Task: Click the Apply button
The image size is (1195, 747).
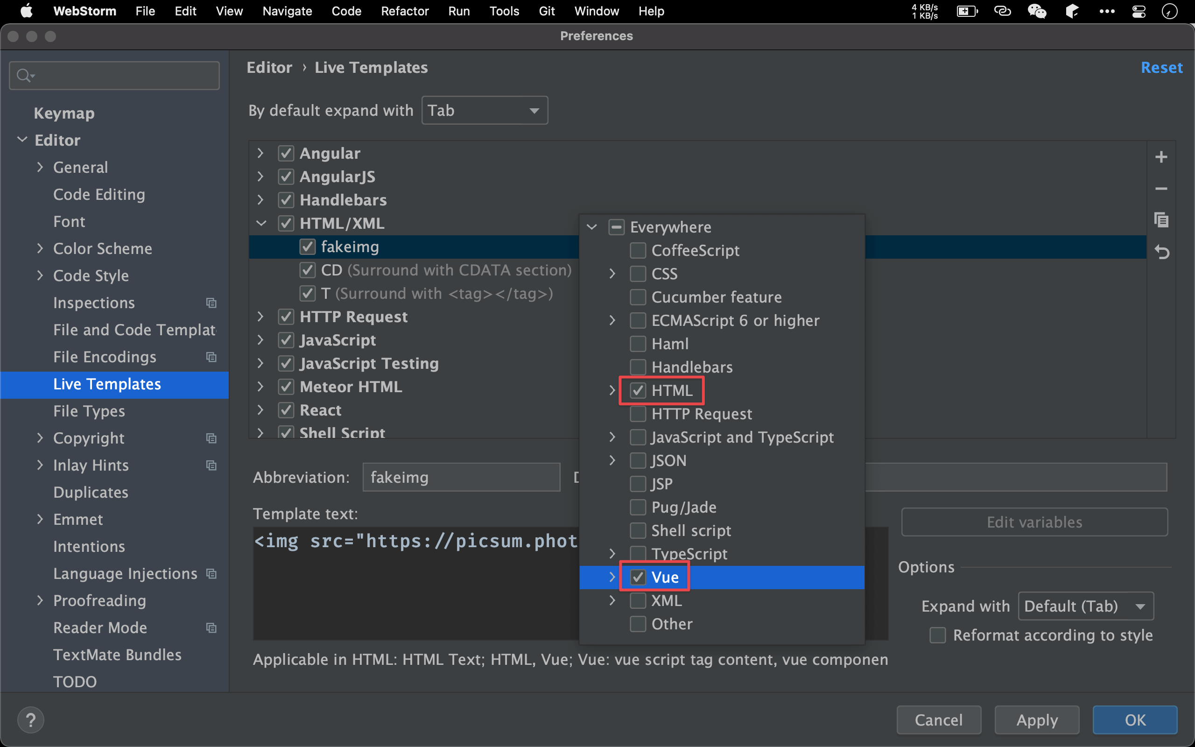Action: 1036,720
